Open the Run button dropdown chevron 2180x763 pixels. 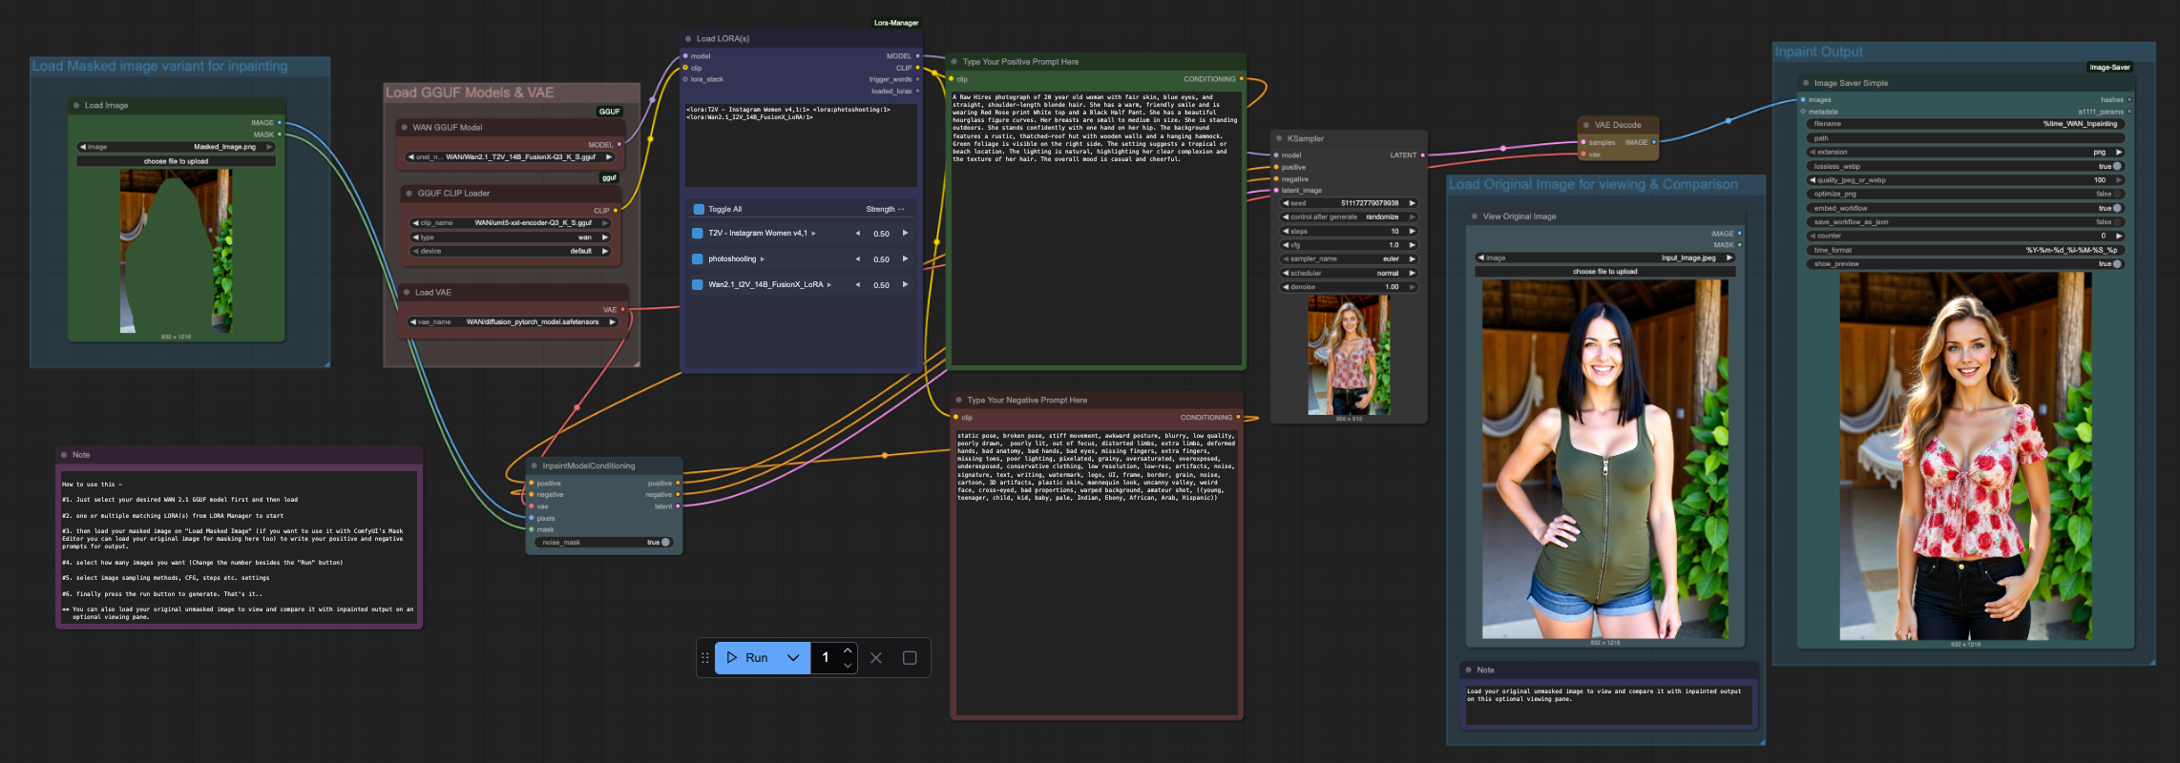(x=793, y=657)
